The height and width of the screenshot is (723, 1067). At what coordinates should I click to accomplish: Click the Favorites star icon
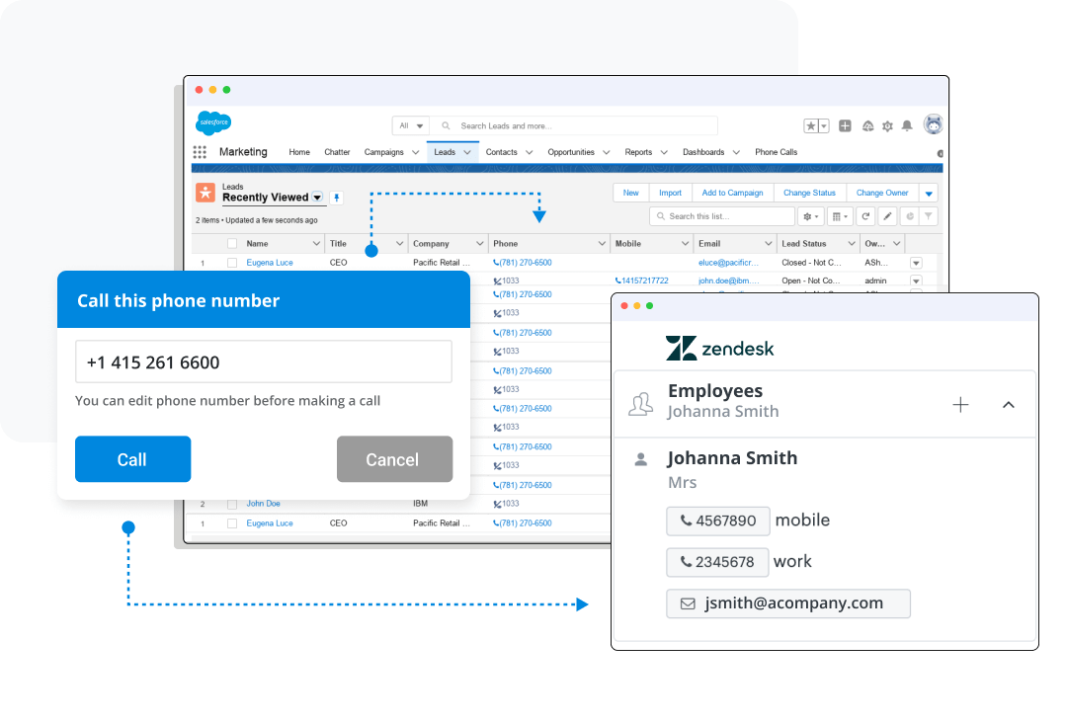(810, 125)
